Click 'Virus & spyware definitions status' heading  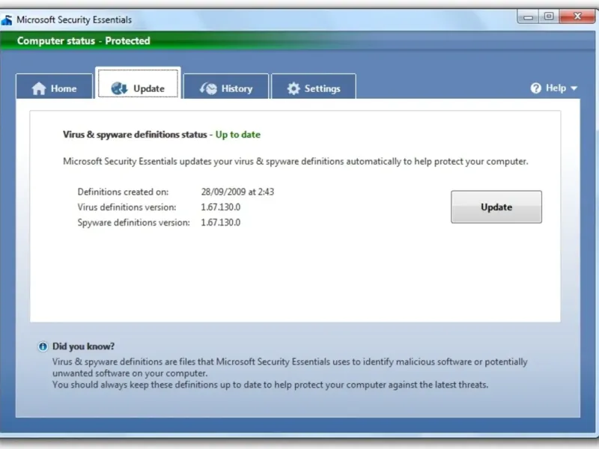(135, 135)
